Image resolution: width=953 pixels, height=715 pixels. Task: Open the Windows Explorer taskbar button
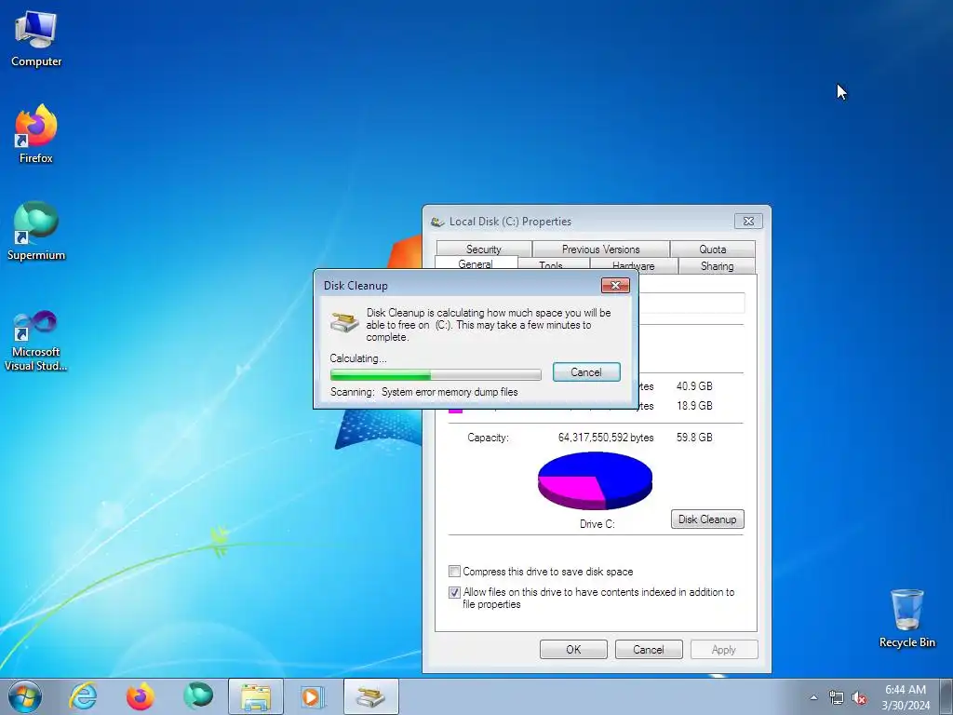pos(256,696)
